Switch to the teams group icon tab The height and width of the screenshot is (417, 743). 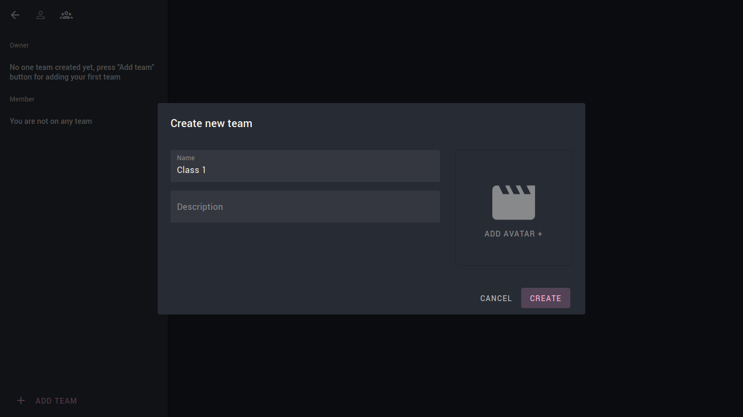(x=66, y=15)
